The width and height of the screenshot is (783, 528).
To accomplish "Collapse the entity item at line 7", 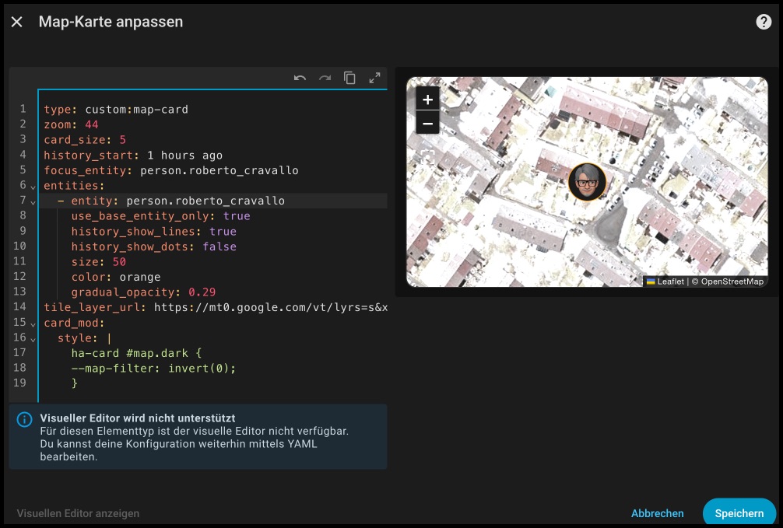I will pyautogui.click(x=33, y=203).
